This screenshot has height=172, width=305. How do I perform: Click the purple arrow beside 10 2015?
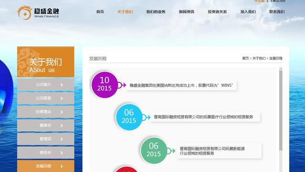(122, 85)
